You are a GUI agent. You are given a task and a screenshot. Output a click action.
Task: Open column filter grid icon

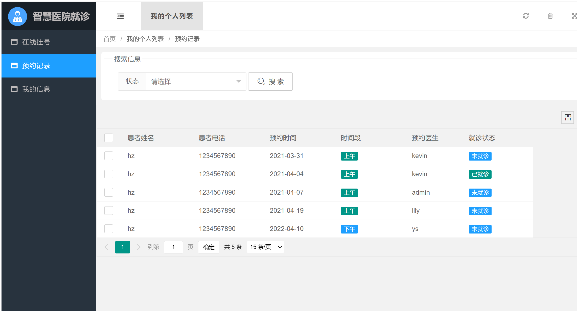[568, 117]
